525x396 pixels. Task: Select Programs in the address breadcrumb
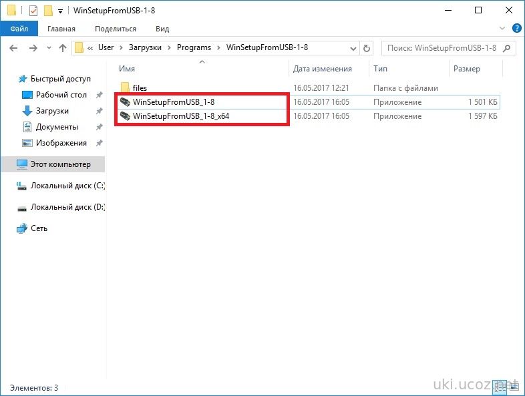click(x=194, y=47)
